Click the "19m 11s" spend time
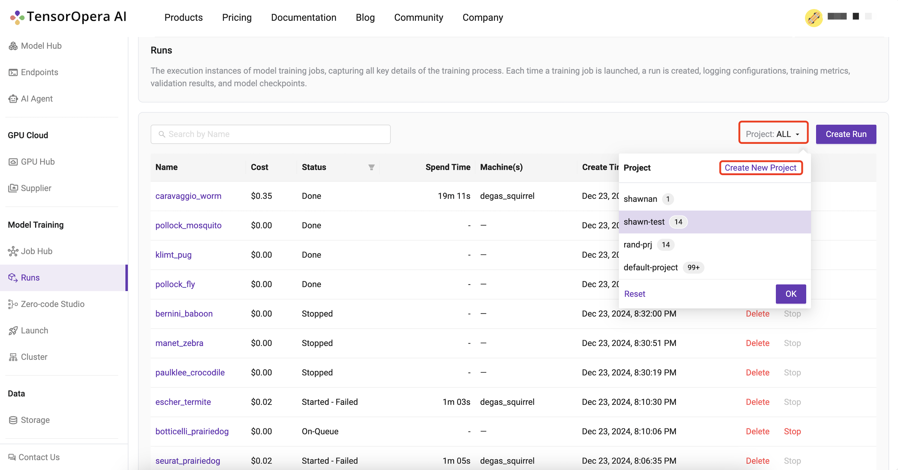The height and width of the screenshot is (470, 898). (x=454, y=196)
